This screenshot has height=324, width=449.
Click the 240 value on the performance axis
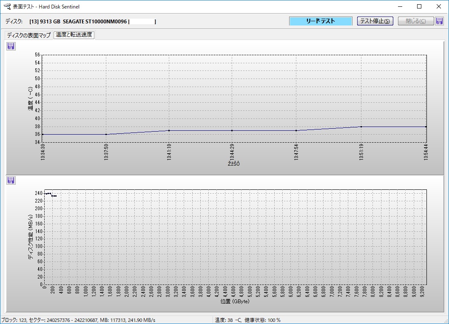pyautogui.click(x=39, y=193)
